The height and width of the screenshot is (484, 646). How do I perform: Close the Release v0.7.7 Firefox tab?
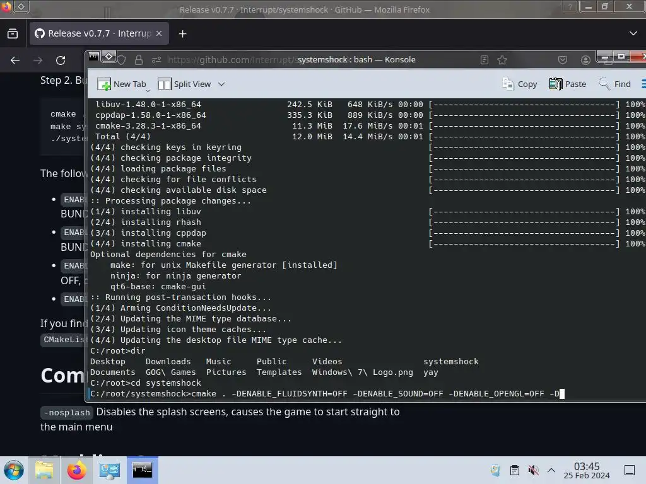pos(159,33)
